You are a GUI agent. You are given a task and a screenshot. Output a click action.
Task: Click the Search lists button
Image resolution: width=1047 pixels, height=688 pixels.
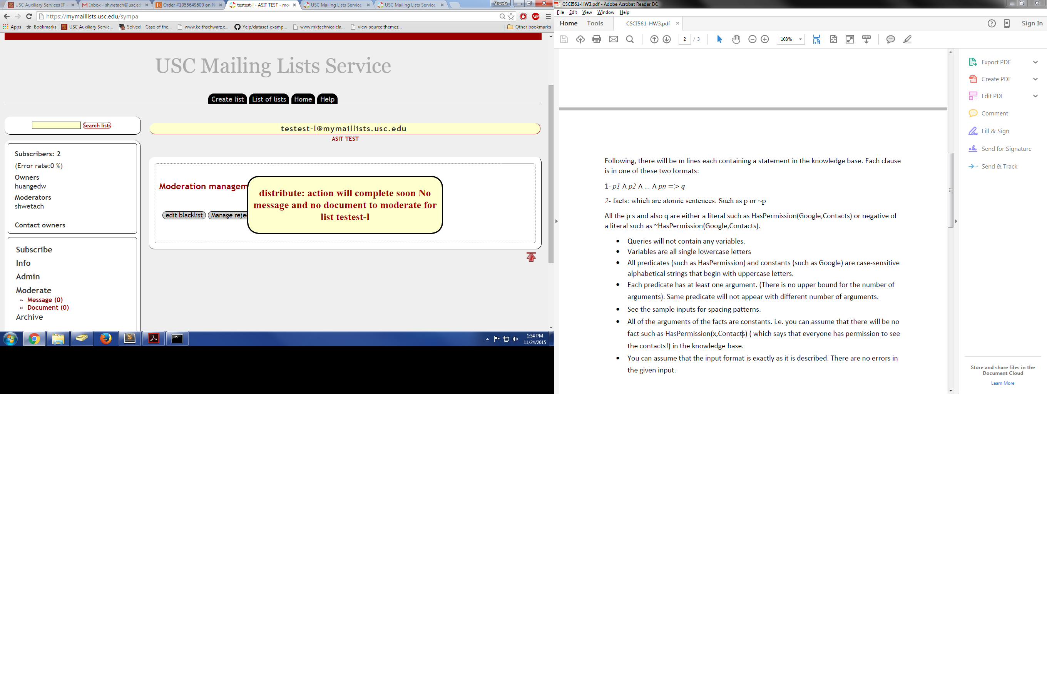pos(97,125)
